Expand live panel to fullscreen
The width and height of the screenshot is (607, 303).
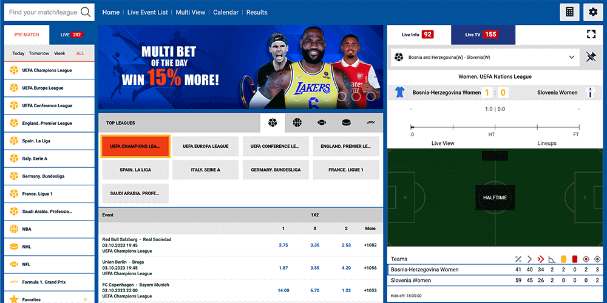pyautogui.click(x=591, y=34)
